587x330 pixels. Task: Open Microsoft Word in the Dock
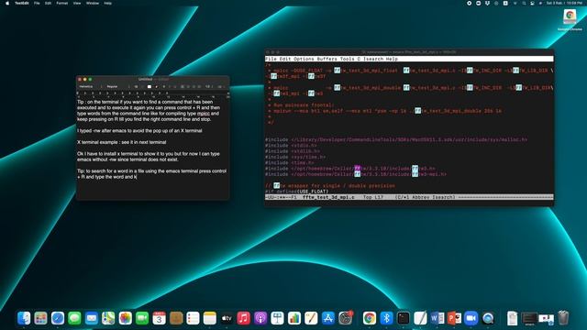coord(437,318)
